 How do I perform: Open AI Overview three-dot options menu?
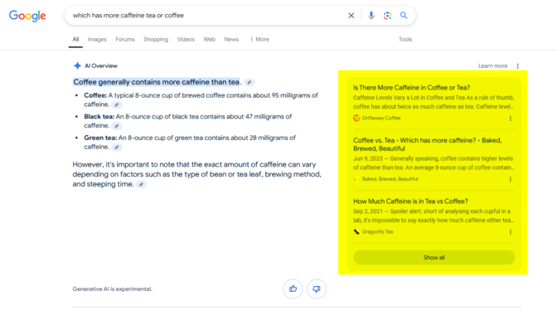[517, 66]
